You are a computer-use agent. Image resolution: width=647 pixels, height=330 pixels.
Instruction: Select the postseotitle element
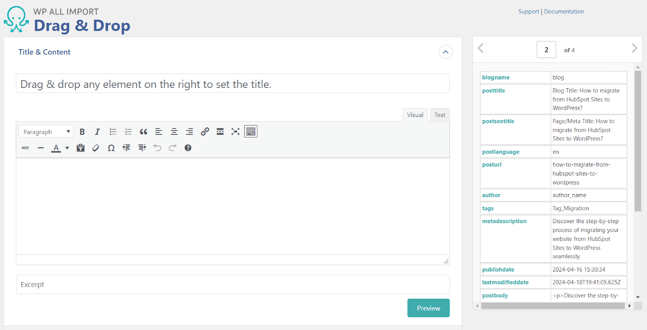[x=498, y=121]
